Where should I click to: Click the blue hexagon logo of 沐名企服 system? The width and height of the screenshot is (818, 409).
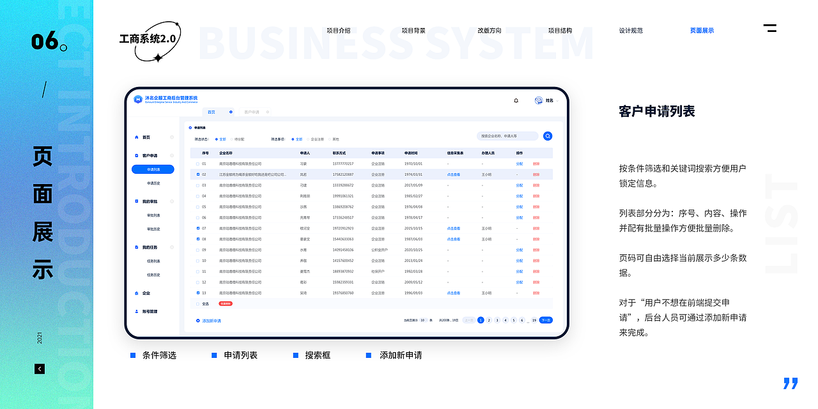tap(138, 99)
